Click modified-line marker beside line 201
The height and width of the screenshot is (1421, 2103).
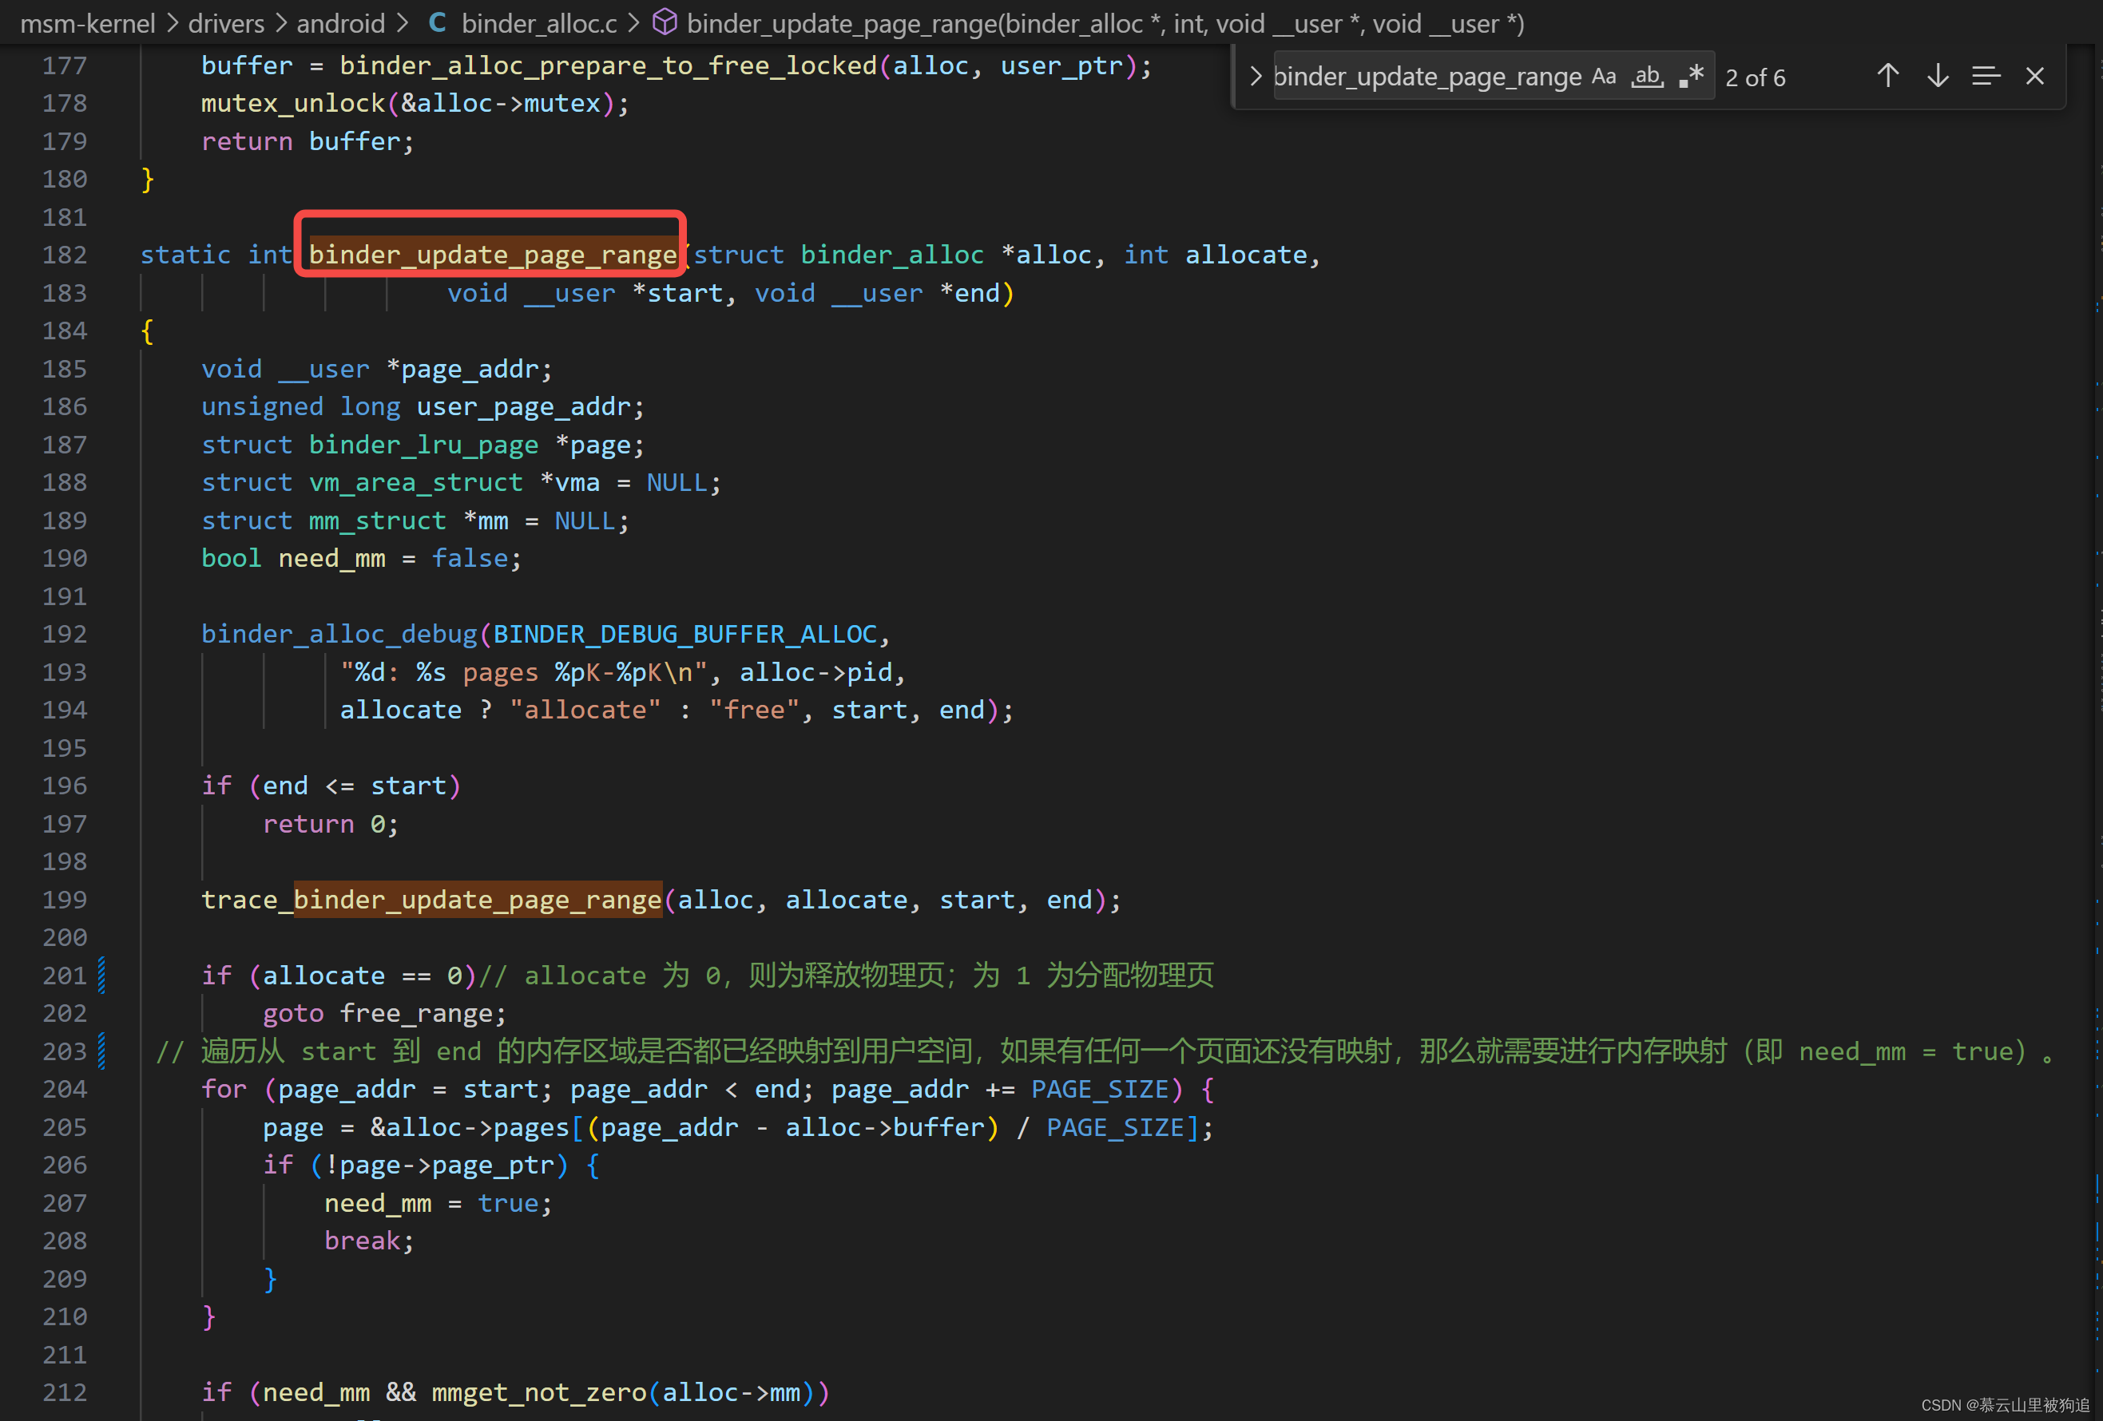[x=101, y=975]
